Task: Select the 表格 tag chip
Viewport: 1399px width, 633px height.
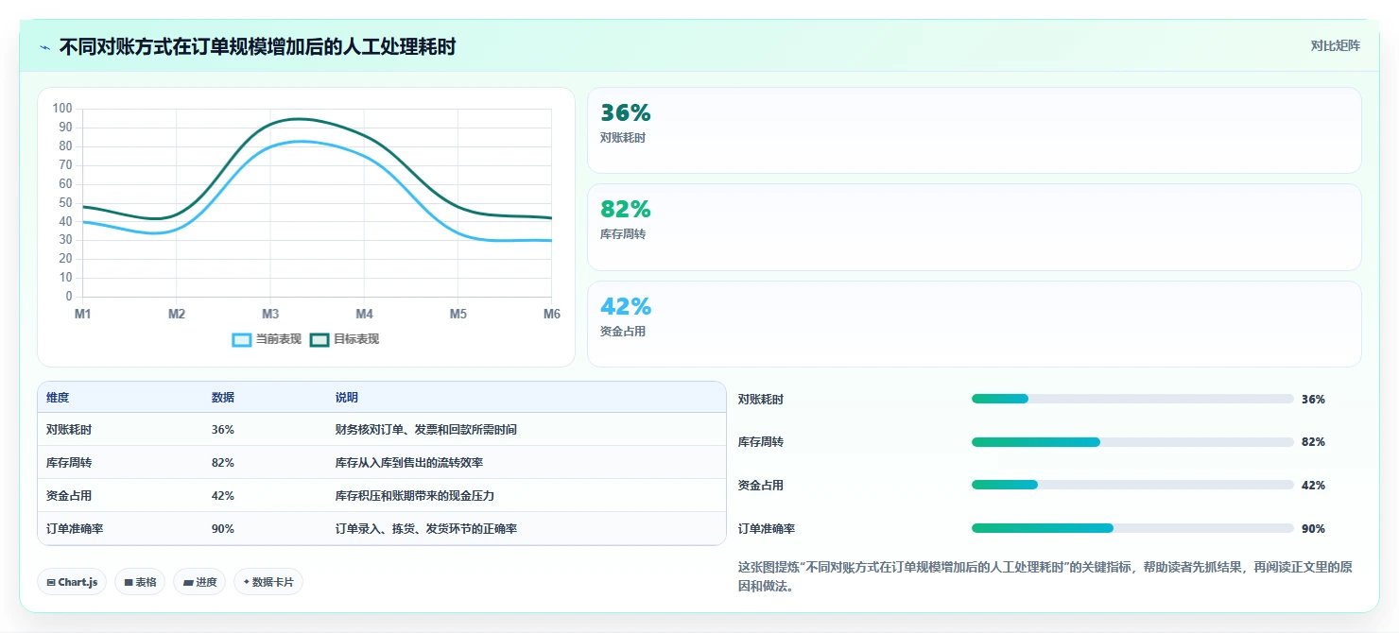Action: point(140,582)
